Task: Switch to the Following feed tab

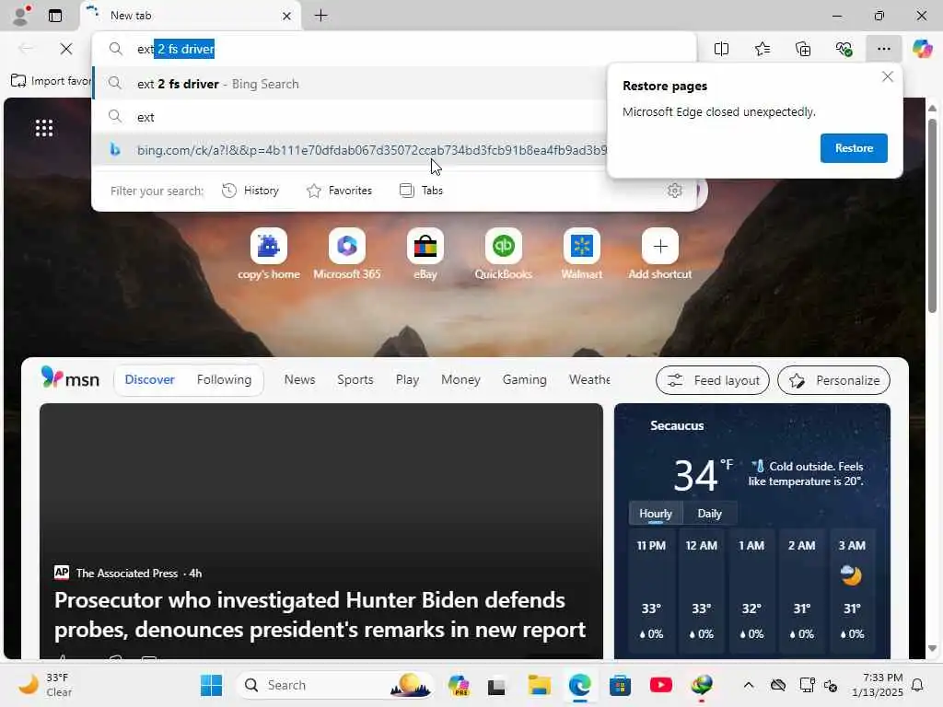Action: [x=224, y=379]
